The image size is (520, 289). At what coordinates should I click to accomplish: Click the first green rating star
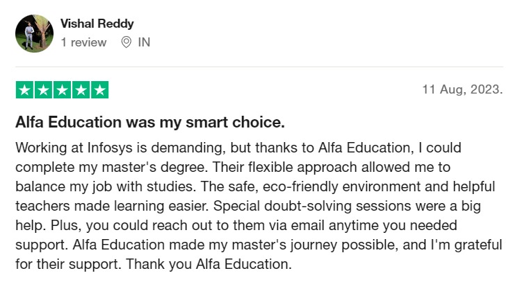pyautogui.click(x=24, y=90)
